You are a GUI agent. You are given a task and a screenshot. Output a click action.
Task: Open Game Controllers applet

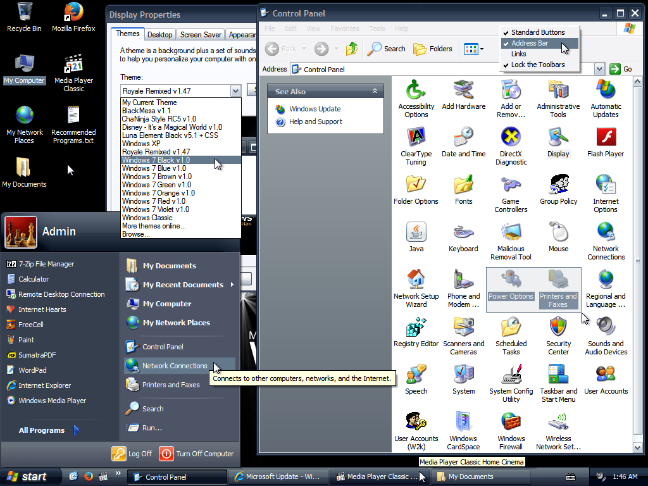click(511, 194)
